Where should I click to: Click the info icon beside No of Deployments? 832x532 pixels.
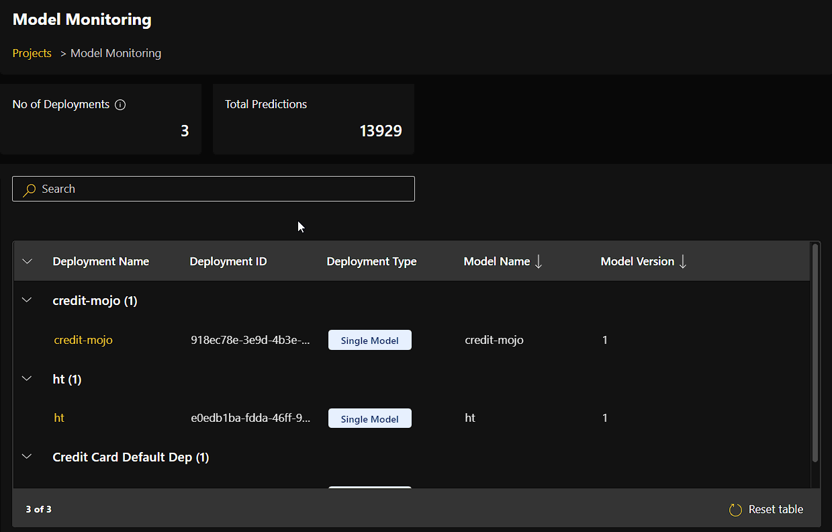(120, 105)
